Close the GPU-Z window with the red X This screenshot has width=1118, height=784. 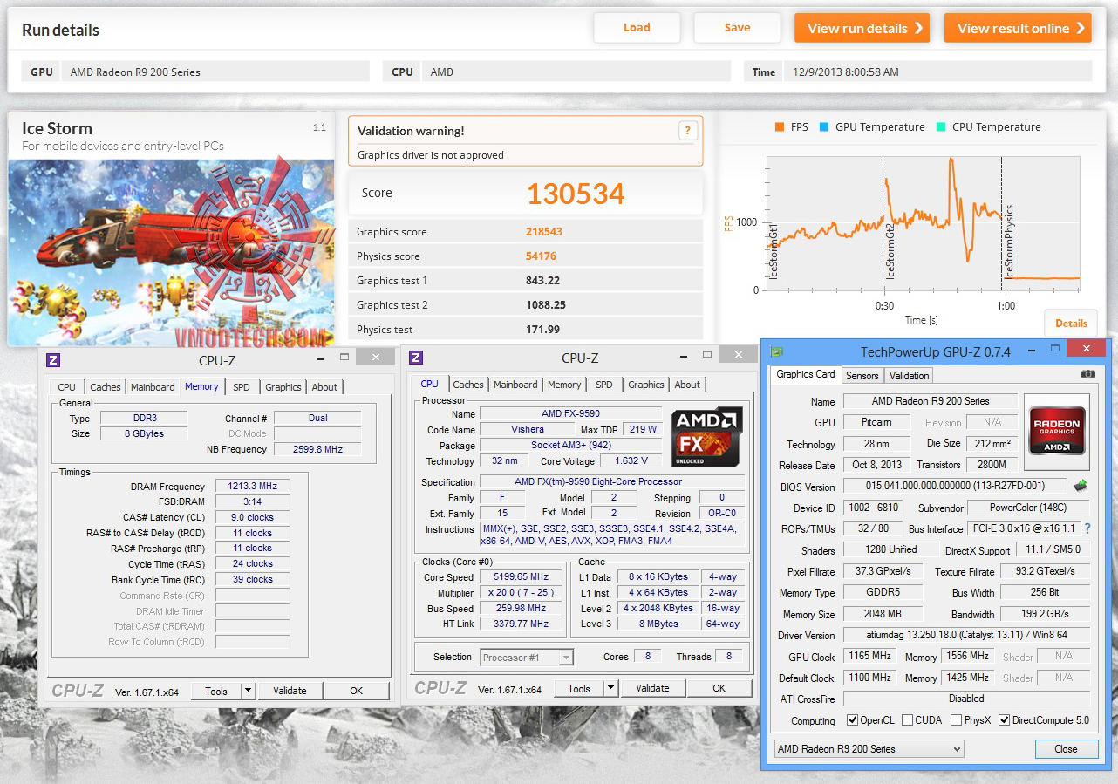pyautogui.click(x=1086, y=349)
